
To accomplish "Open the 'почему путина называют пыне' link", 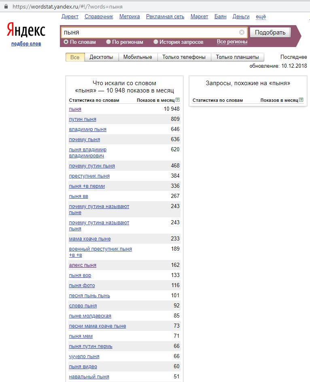I will pyautogui.click(x=99, y=210).
